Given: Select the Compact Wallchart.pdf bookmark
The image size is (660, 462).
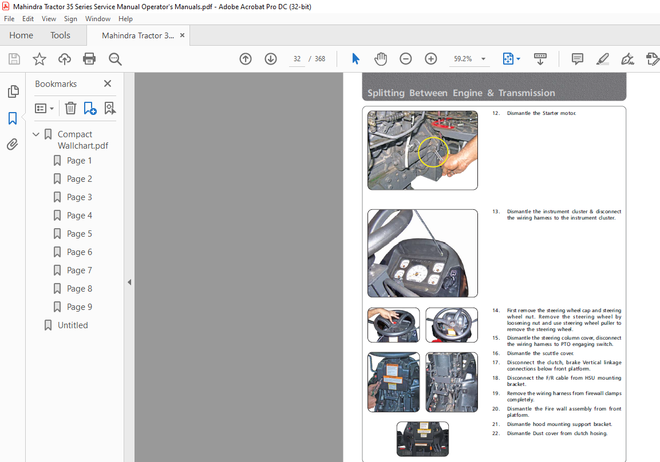Looking at the screenshot, I should 83,140.
